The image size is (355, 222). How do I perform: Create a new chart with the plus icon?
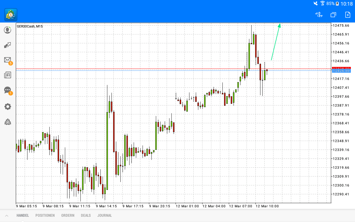point(348,15)
